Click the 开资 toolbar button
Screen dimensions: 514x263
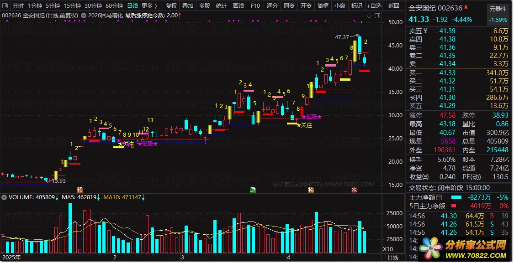[306, 6]
